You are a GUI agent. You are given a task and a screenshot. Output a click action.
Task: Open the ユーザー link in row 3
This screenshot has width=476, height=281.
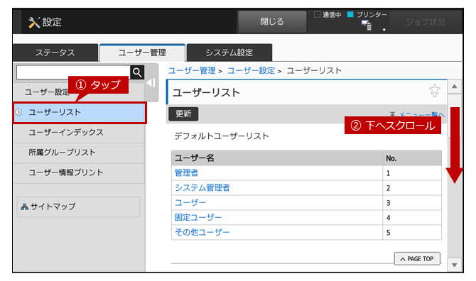tap(190, 202)
